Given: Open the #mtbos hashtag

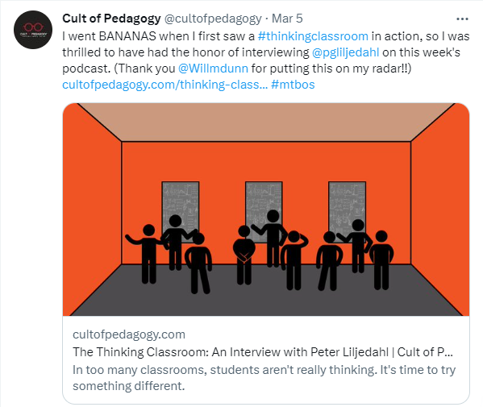Looking at the screenshot, I should point(293,85).
